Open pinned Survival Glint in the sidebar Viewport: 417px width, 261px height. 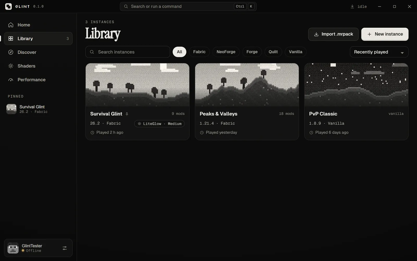(38, 109)
